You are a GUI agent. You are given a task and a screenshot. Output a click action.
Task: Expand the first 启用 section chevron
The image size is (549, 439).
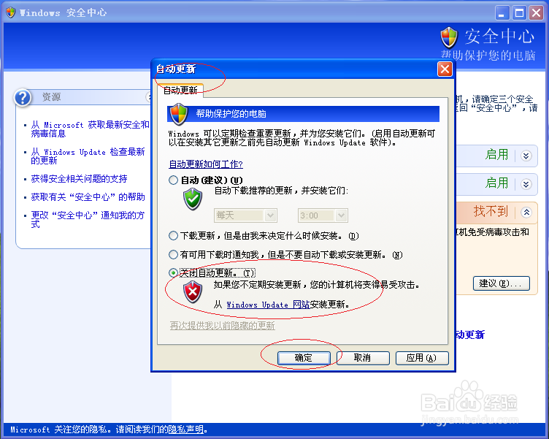[x=526, y=156]
